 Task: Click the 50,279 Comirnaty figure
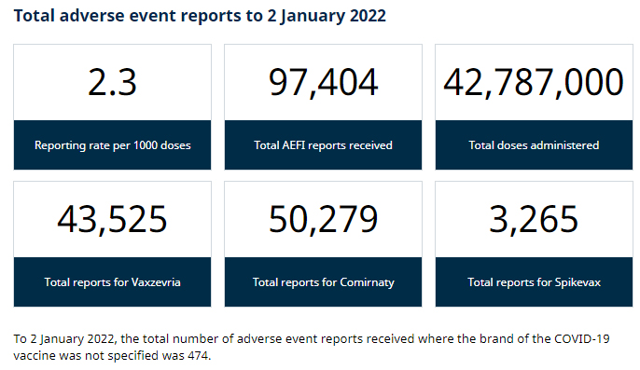323,220
